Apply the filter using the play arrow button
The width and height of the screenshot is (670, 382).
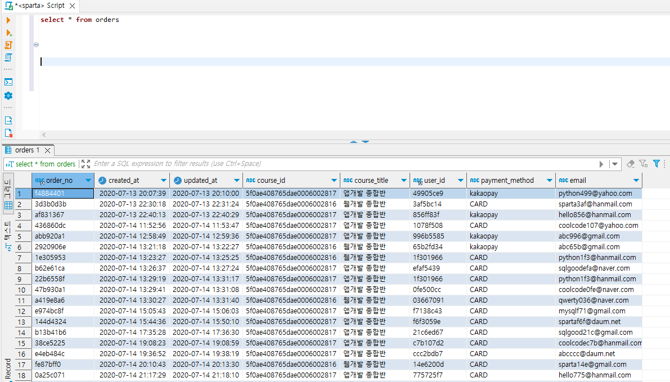[601, 163]
